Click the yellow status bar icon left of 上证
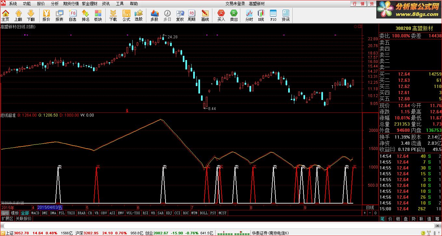Image resolution: width=442 pixels, height=236 pixels. [x=3, y=233]
